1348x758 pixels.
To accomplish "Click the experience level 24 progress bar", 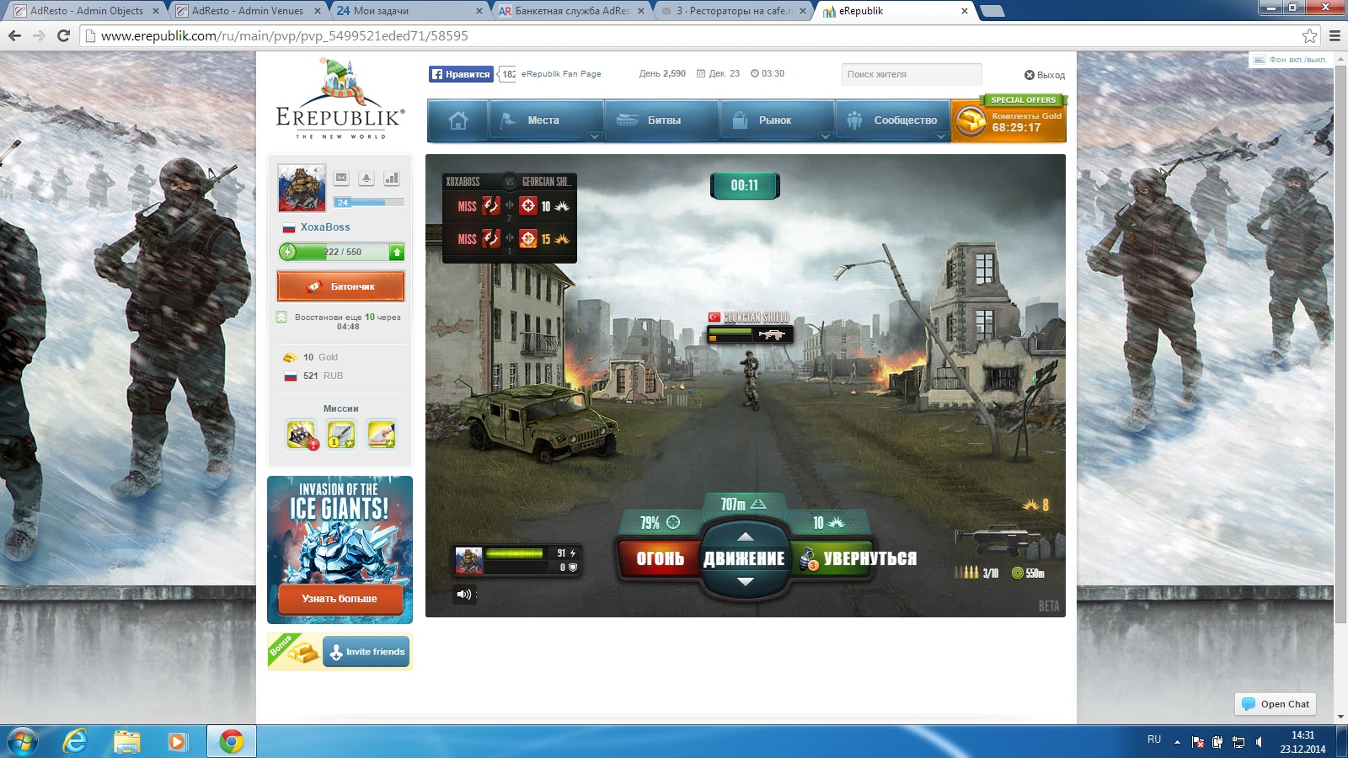I will [x=369, y=202].
